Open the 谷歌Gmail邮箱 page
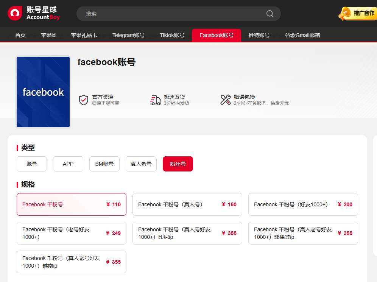 [x=302, y=35]
